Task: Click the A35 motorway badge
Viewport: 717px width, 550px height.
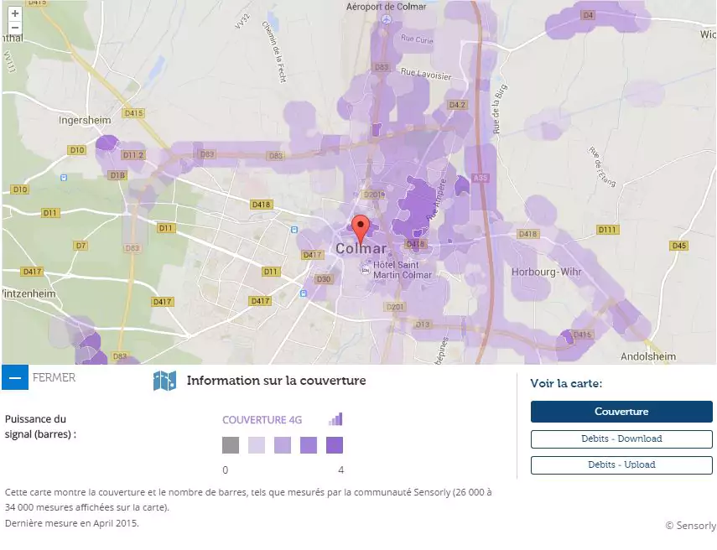Action: tap(481, 178)
